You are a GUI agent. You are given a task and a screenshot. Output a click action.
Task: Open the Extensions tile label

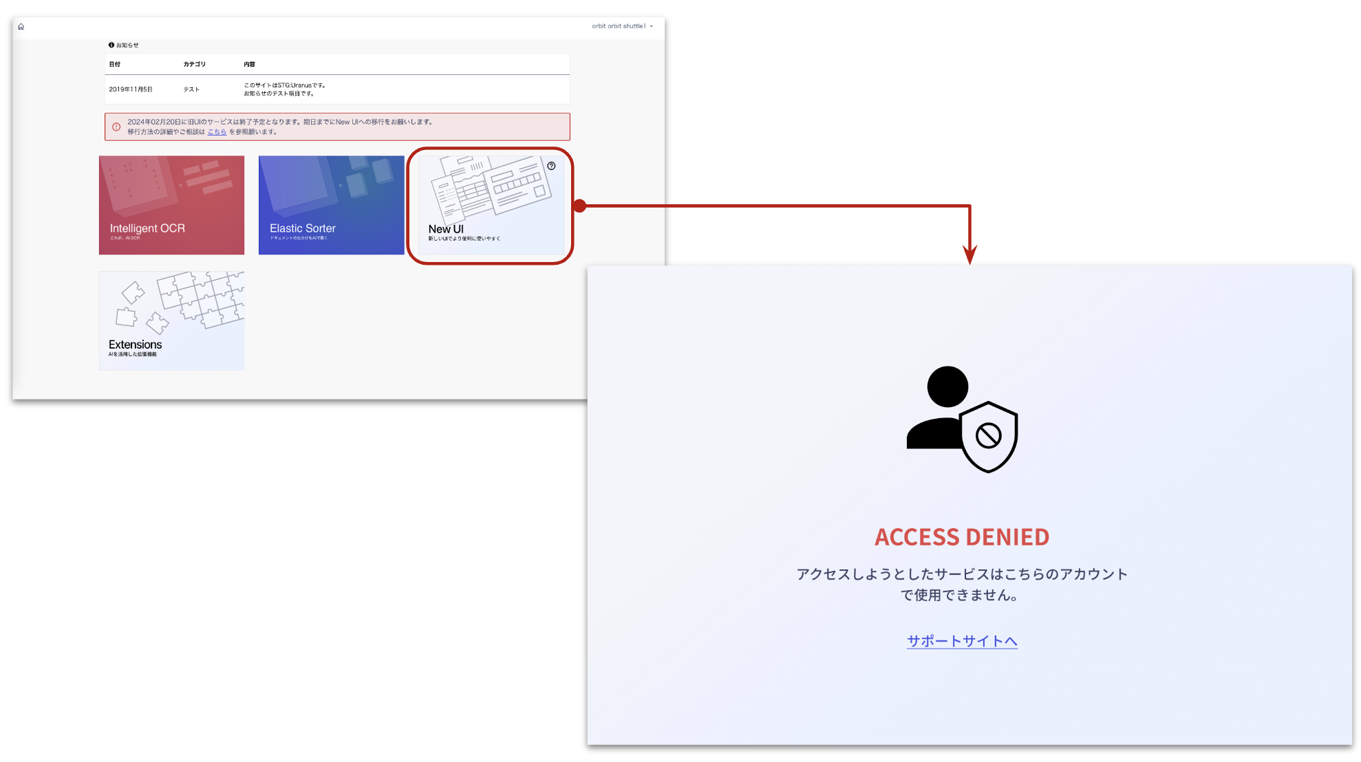(135, 345)
